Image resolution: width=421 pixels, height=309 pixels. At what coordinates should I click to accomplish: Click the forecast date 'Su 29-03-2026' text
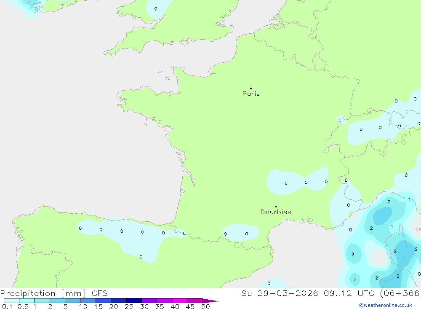coord(280,293)
